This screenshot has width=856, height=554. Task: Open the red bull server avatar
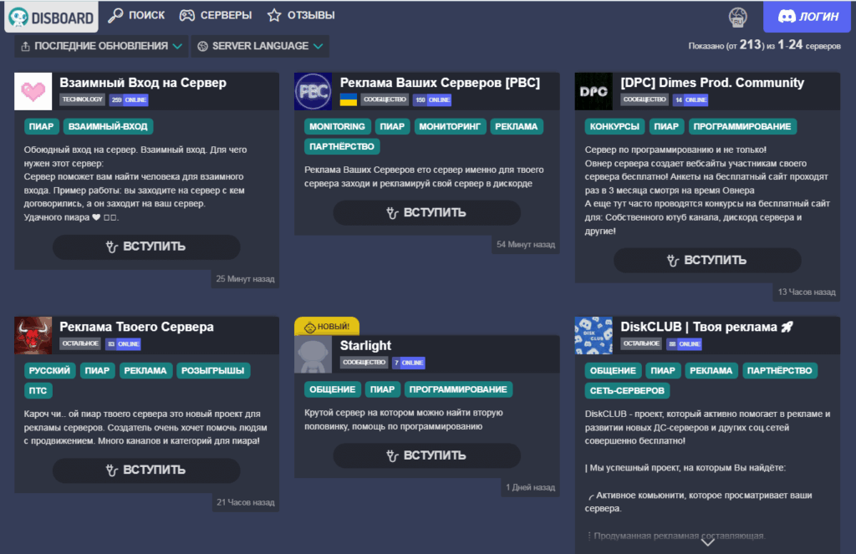(33, 335)
